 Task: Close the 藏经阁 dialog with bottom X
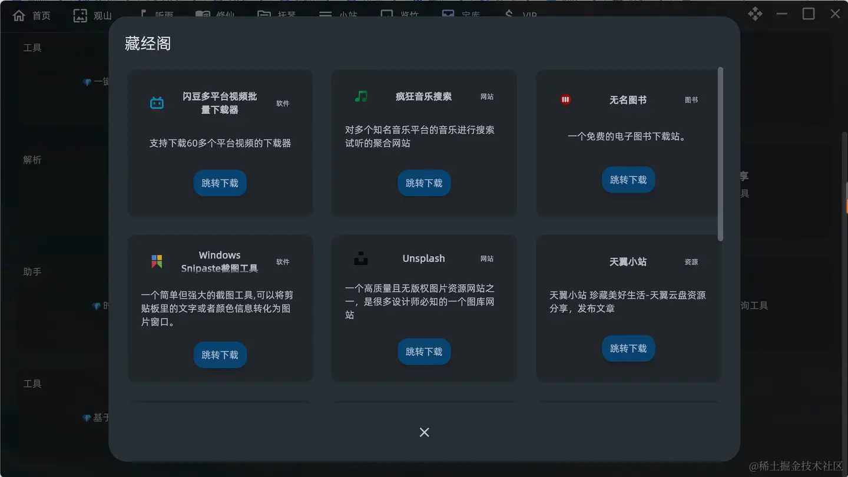point(424,432)
